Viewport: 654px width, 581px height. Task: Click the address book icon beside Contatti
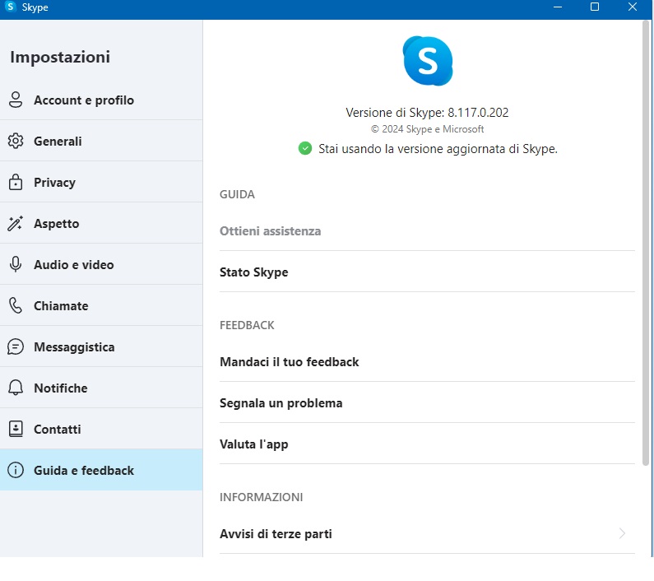click(x=16, y=429)
